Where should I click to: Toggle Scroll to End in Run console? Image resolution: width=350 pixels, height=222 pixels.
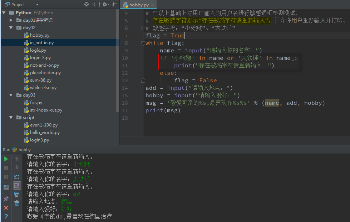pos(17,185)
